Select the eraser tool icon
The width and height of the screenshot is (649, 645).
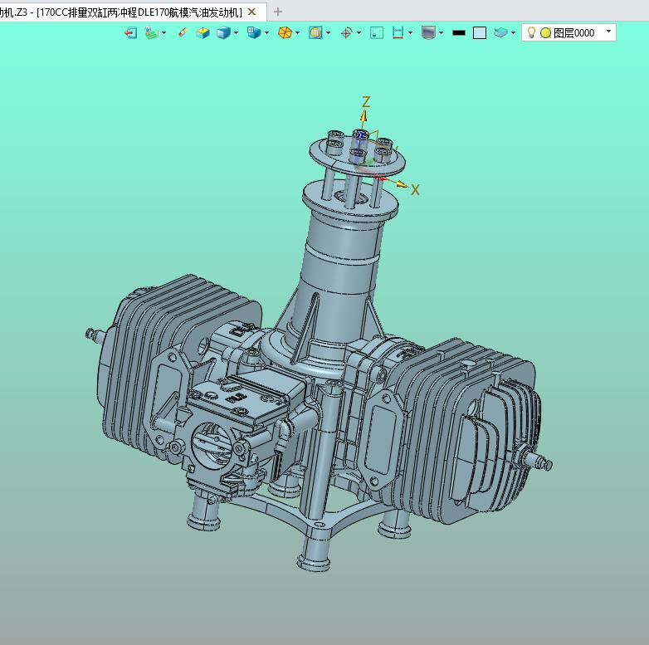[x=183, y=32]
